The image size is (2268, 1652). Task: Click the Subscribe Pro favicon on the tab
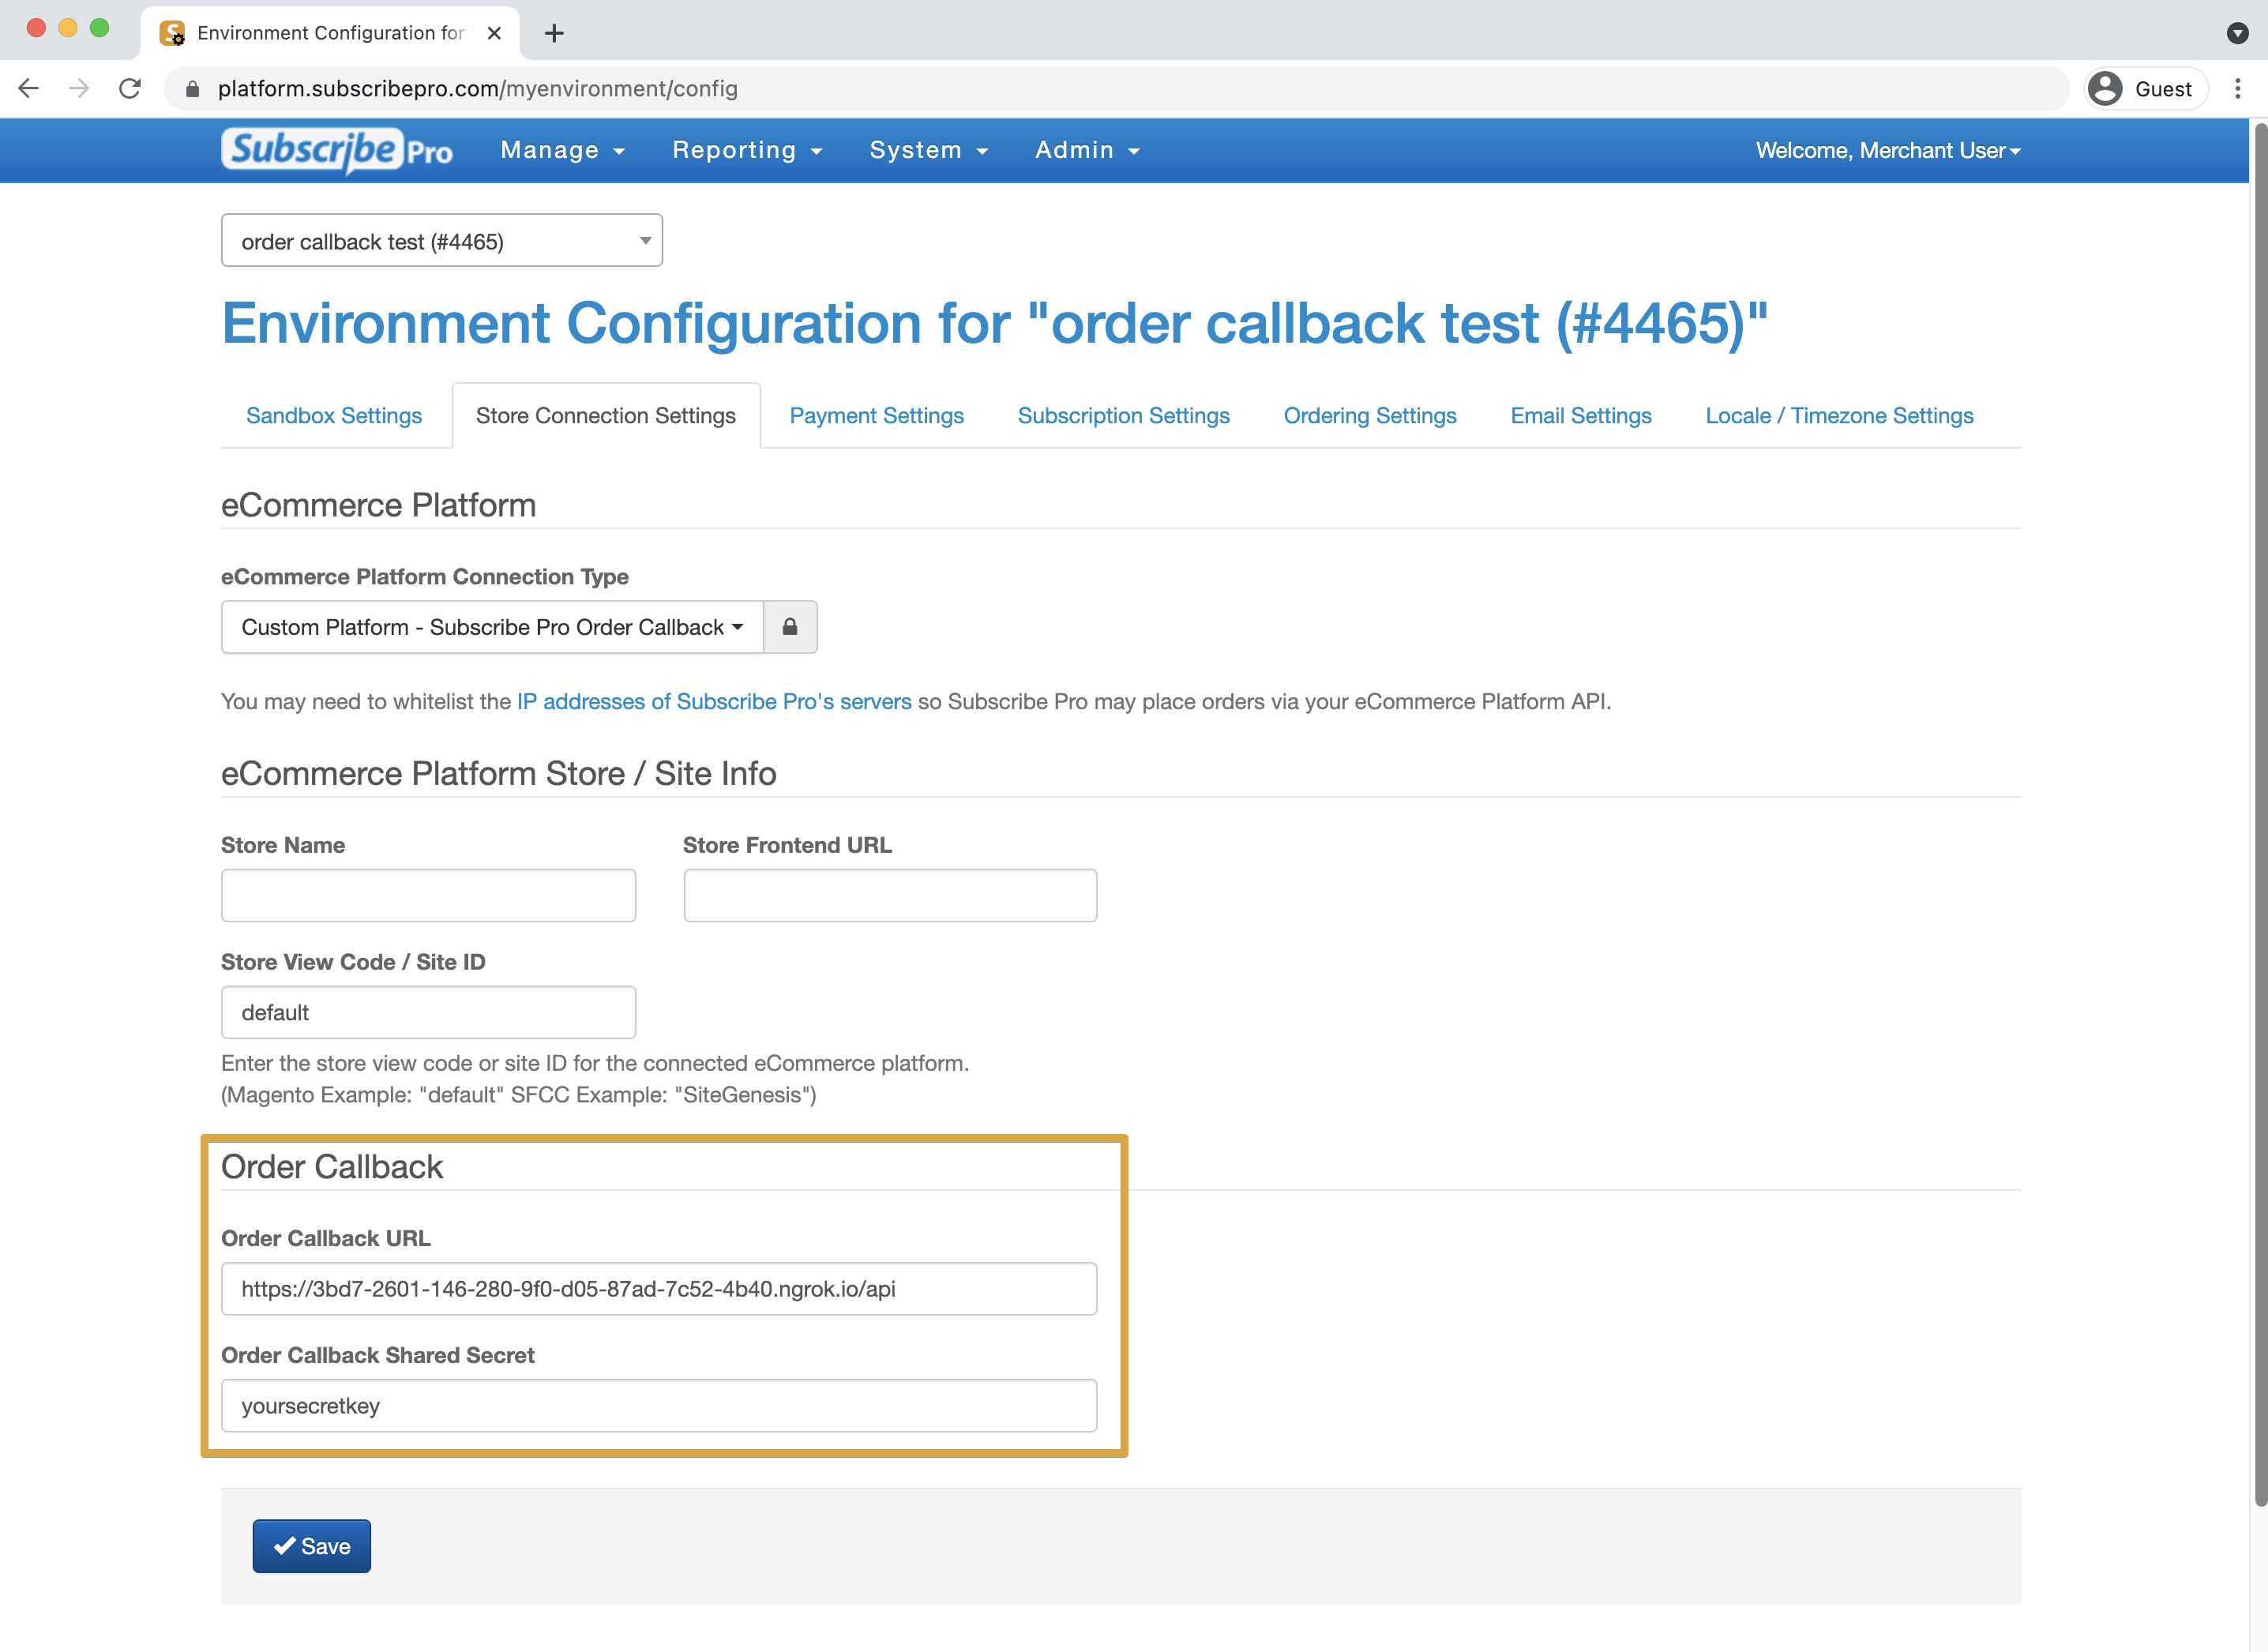172,32
